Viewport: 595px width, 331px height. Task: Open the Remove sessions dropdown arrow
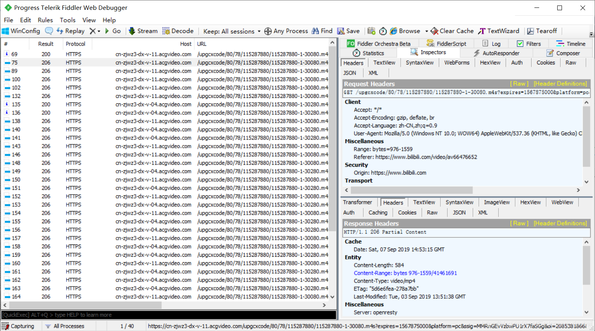pyautogui.click(x=99, y=31)
